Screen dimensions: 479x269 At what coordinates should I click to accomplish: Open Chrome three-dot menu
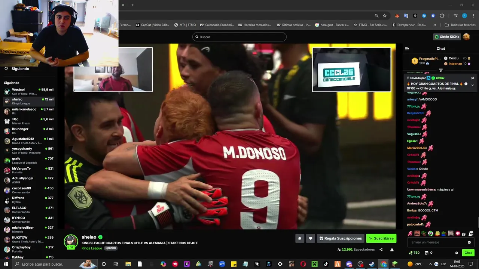473,16
